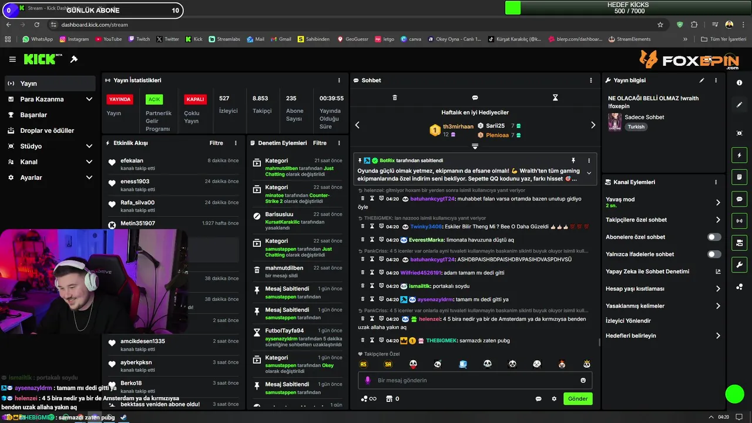The image size is (752, 423).
Task: Open Yasaklanmış kelimeler arrow
Action: point(718,306)
